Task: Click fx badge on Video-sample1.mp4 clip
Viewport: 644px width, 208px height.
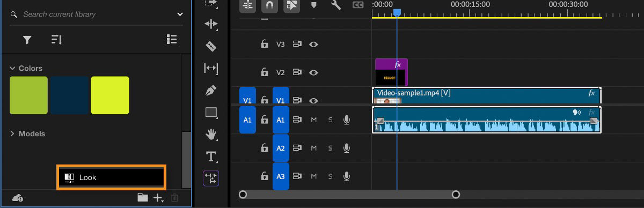Action: [x=591, y=93]
